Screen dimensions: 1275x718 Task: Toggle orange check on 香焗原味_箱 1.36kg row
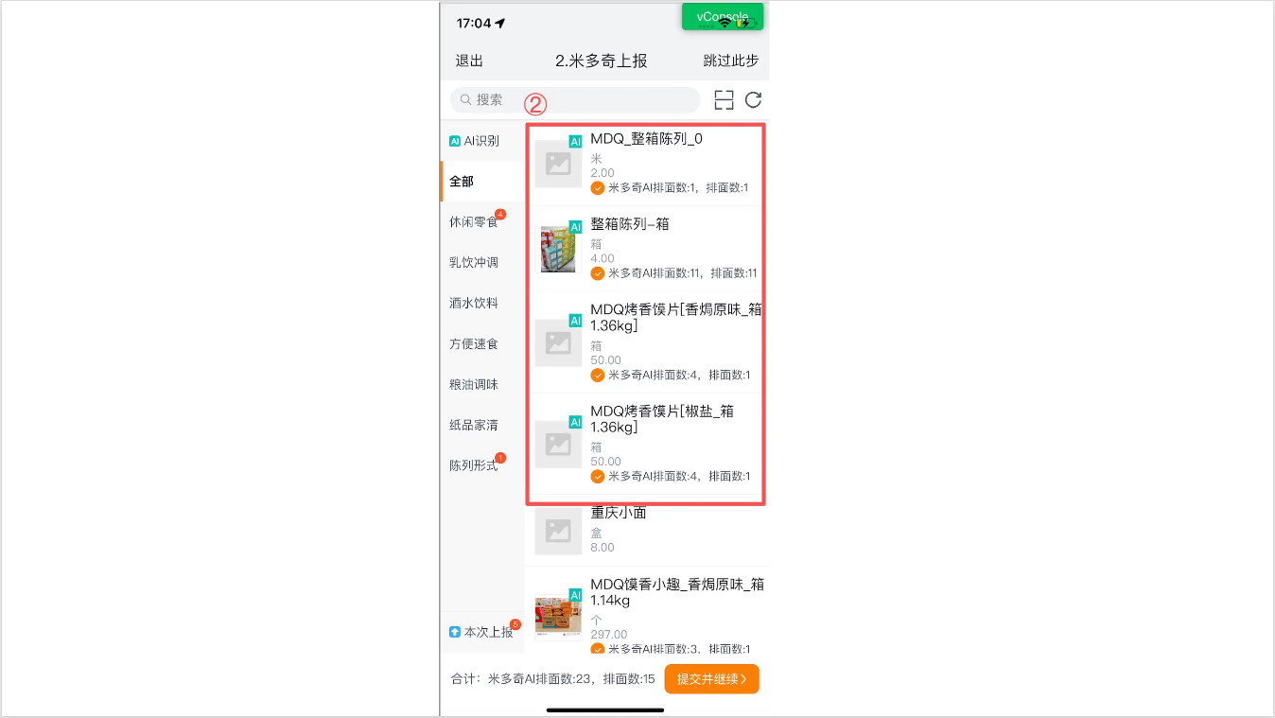598,375
